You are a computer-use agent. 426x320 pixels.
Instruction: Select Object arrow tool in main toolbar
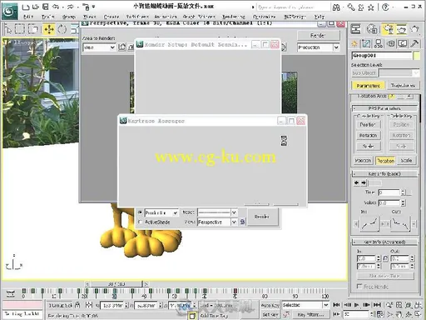[x=7, y=29]
